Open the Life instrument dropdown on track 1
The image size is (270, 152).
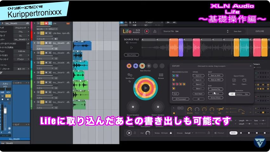42,29
